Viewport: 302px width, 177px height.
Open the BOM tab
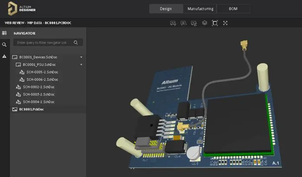click(x=233, y=9)
